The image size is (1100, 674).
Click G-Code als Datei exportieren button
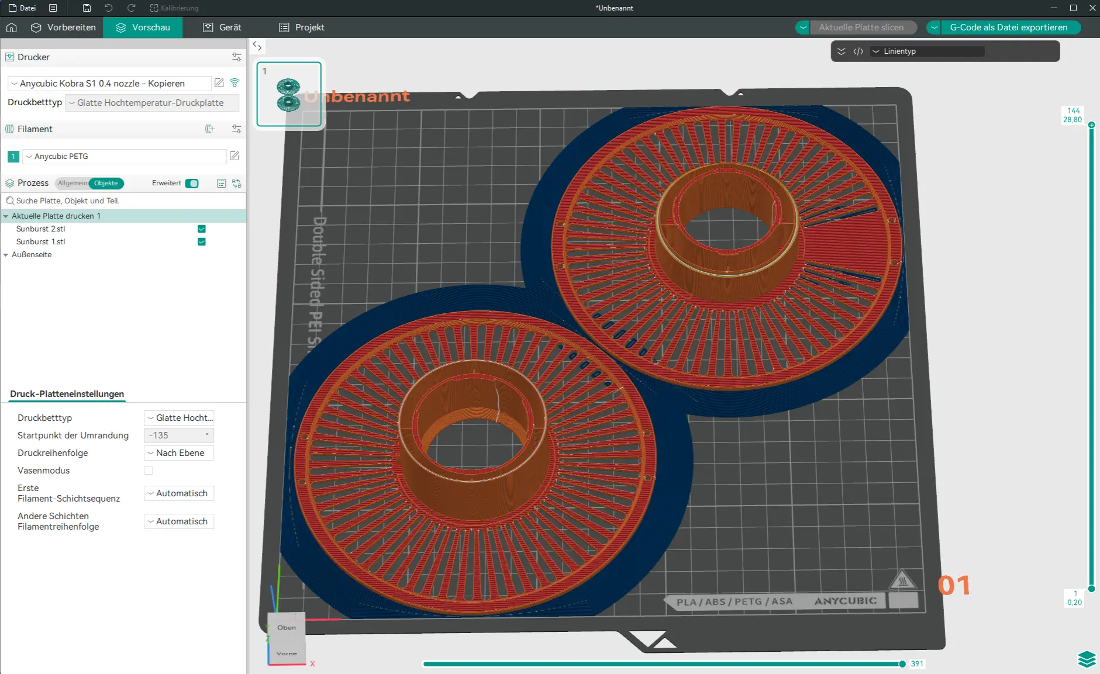click(1008, 27)
